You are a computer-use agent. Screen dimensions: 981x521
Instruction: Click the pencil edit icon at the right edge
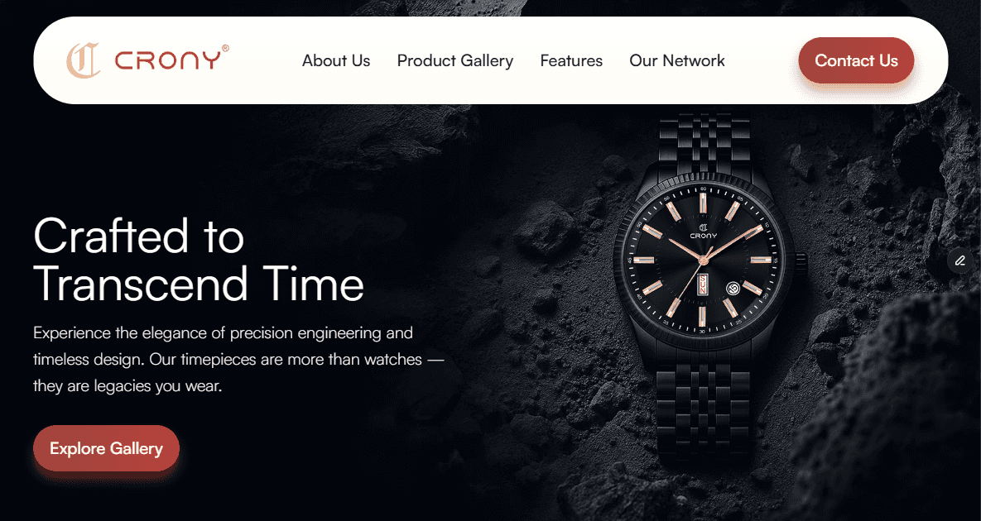click(960, 260)
